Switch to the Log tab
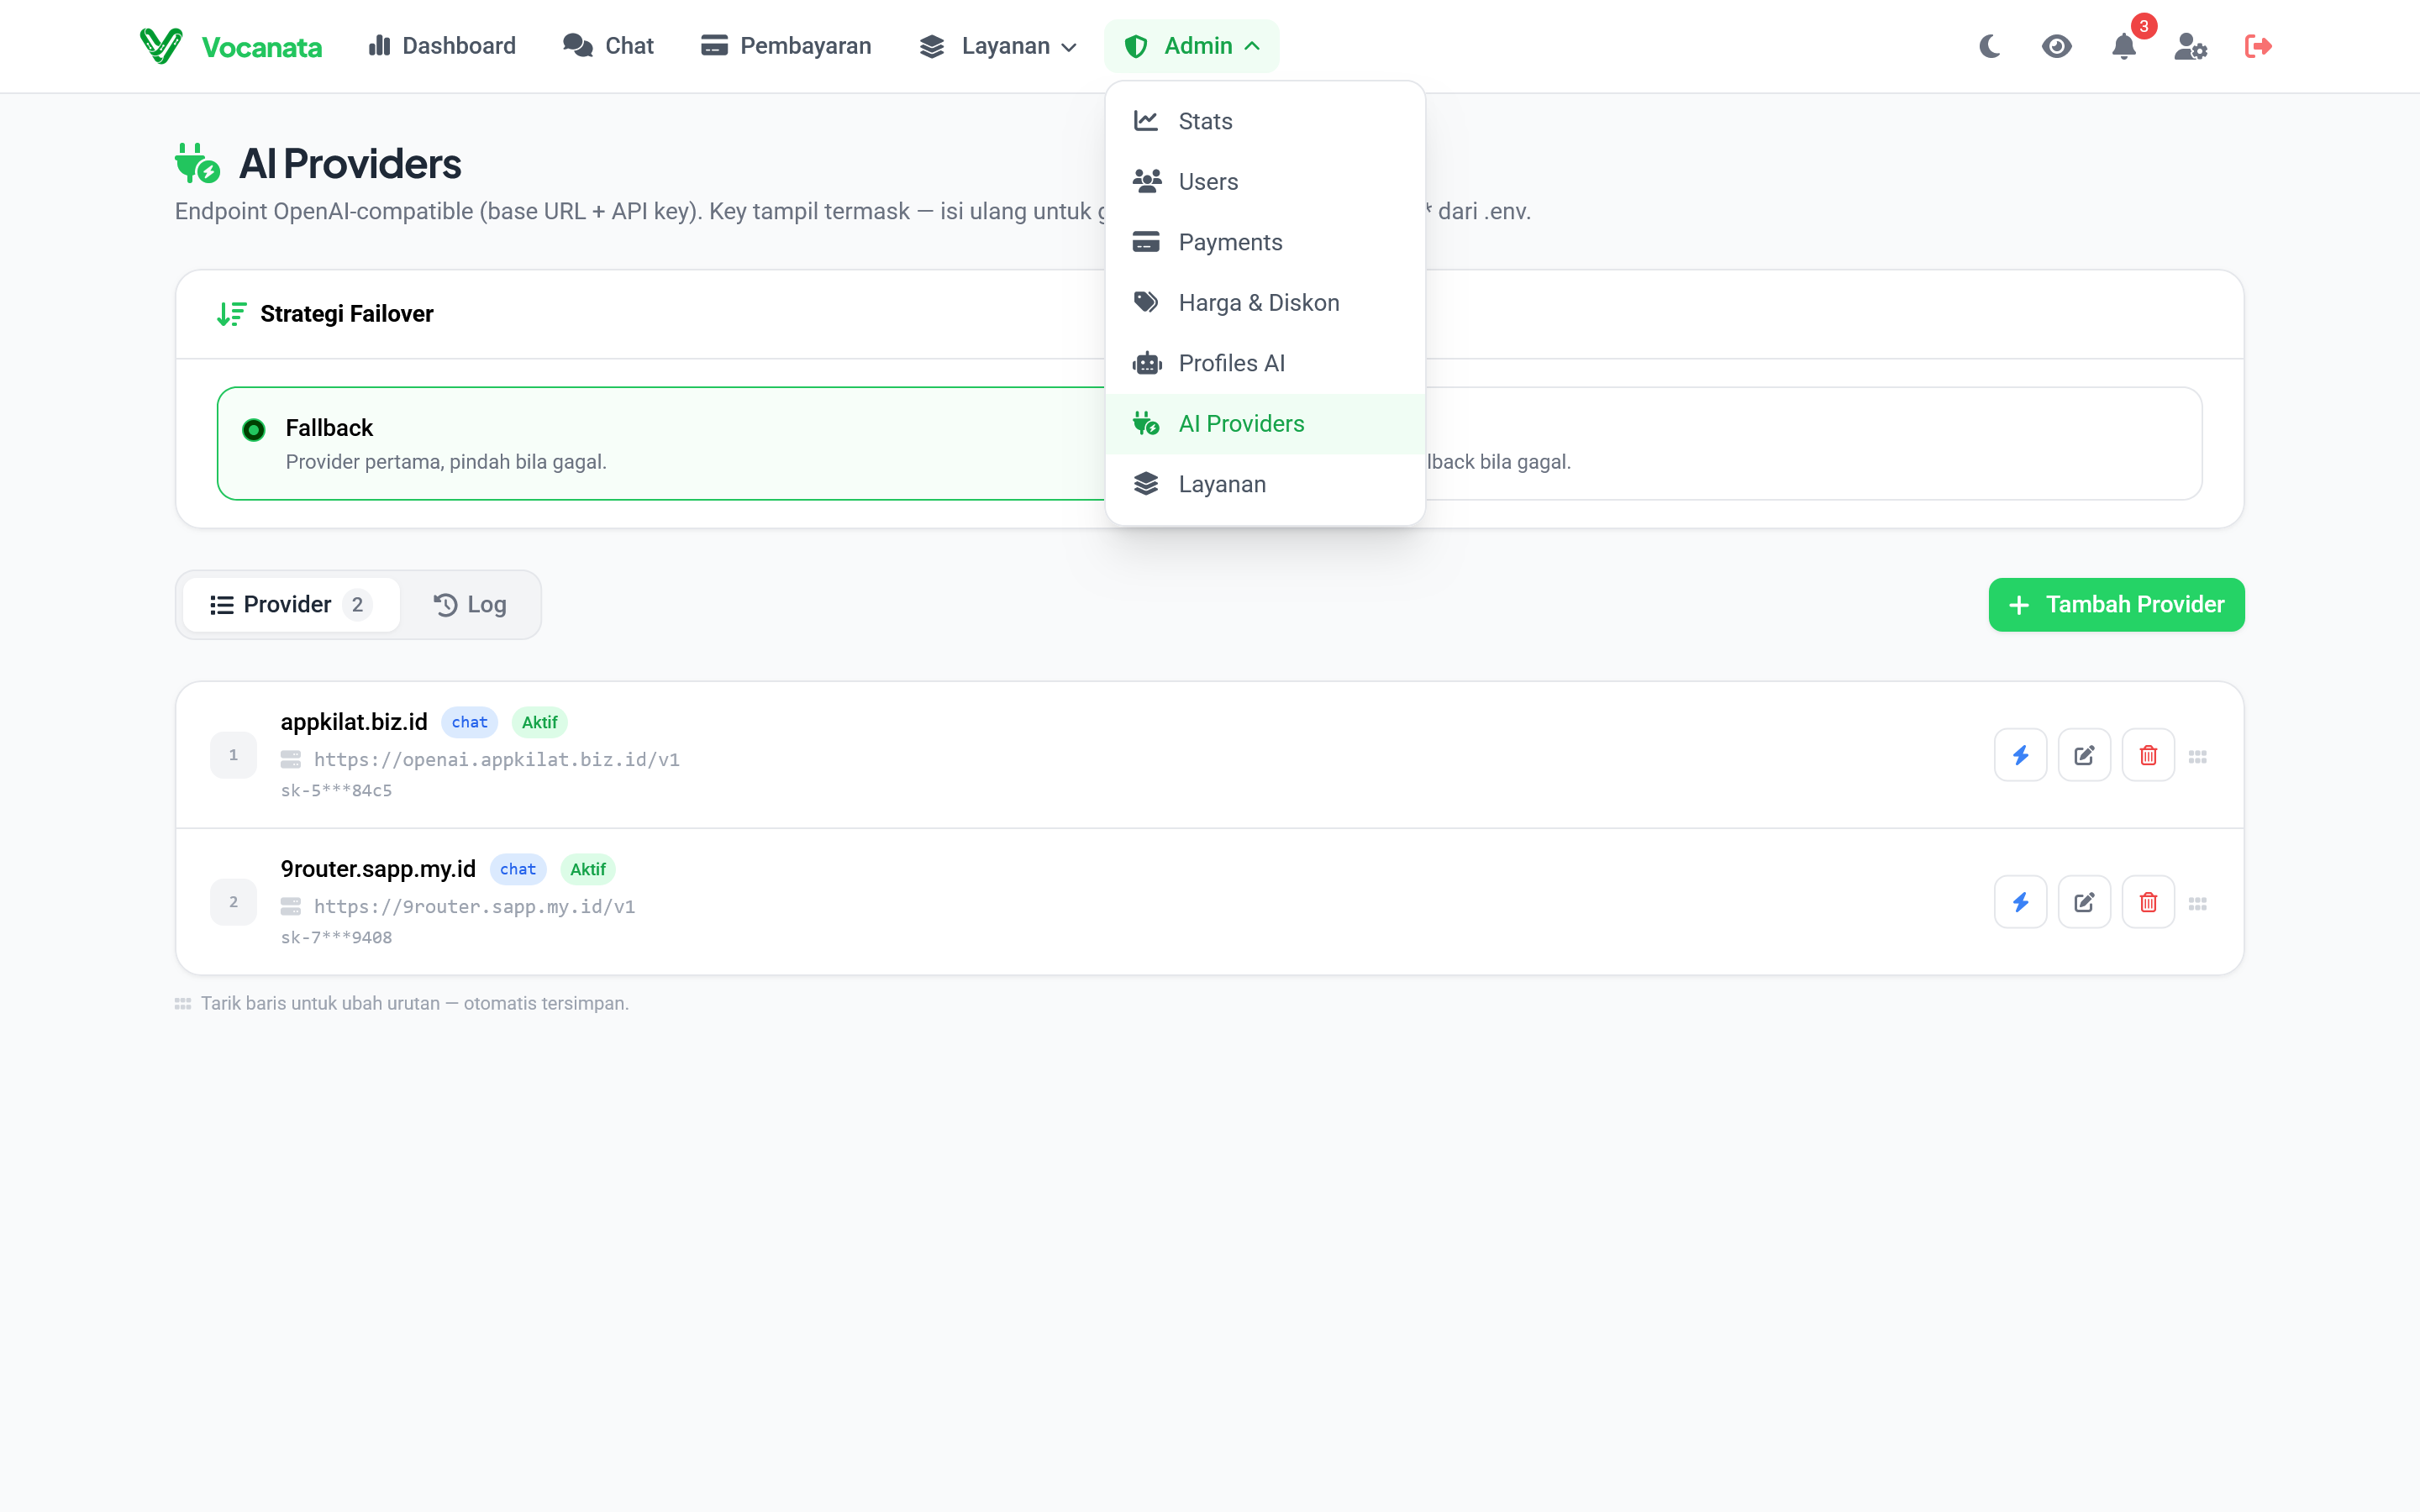This screenshot has width=2420, height=1512. coord(470,604)
